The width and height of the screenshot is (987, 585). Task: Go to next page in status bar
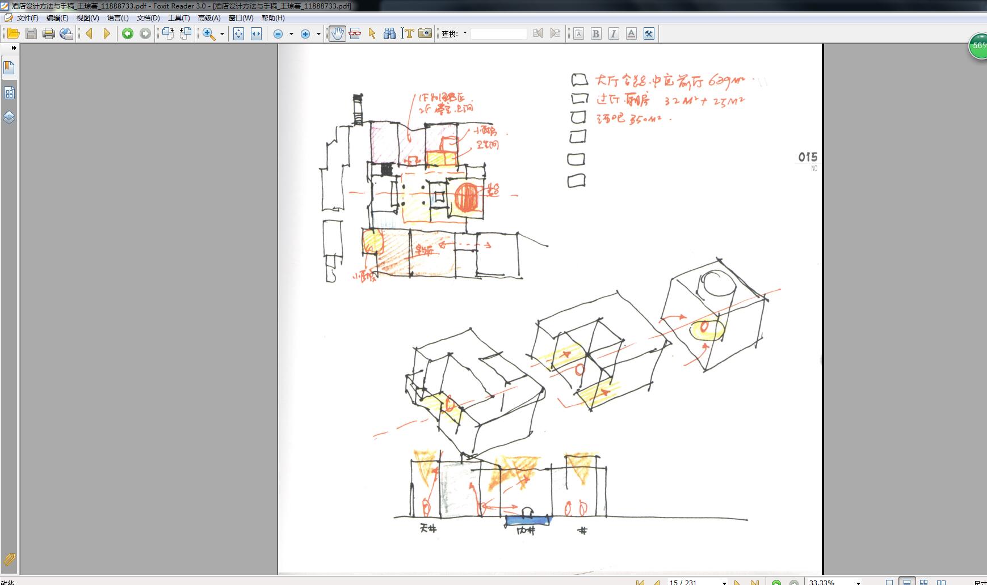click(737, 582)
